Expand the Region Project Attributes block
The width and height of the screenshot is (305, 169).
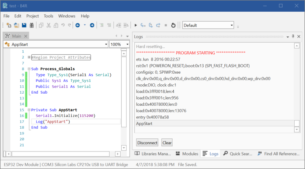[29, 57]
